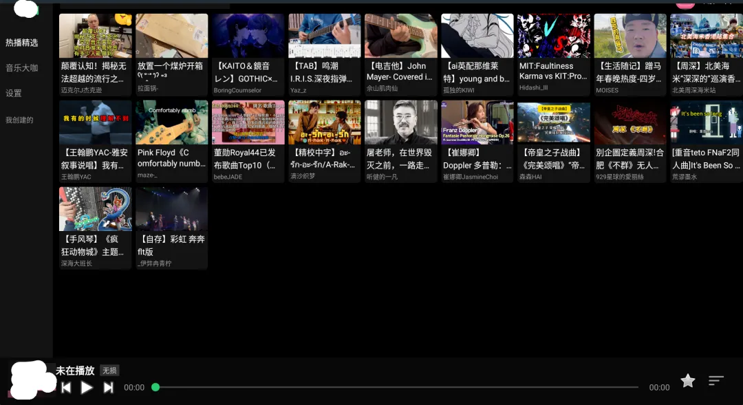This screenshot has width=743, height=405.
Task: Open the 【电吉他】John Mayer cover thumbnail
Action: click(x=401, y=36)
